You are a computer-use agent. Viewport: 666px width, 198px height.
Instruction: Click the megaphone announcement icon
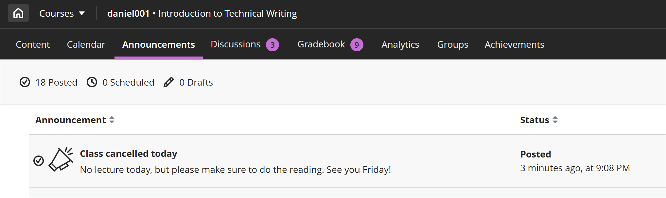pos(61,160)
